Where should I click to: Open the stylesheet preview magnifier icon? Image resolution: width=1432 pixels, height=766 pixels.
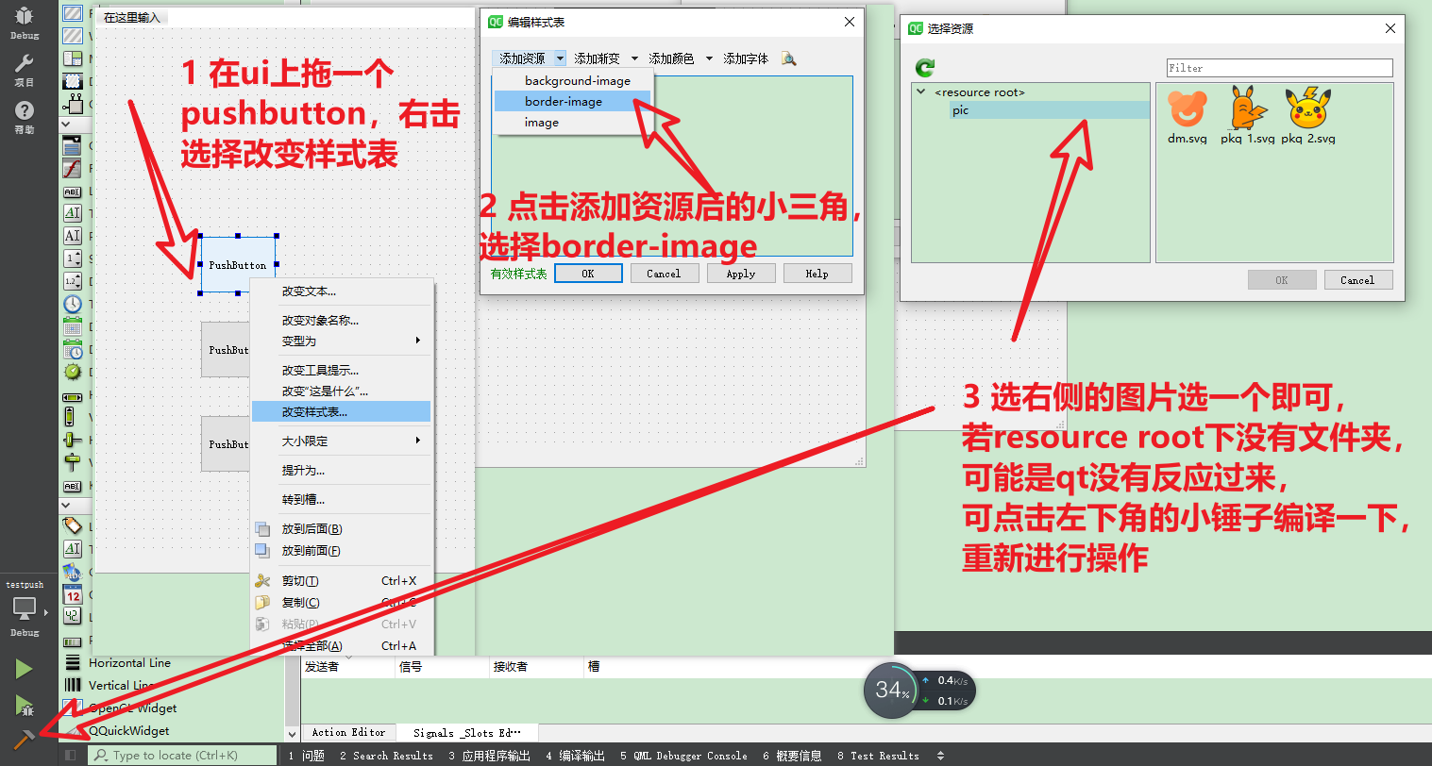click(789, 58)
